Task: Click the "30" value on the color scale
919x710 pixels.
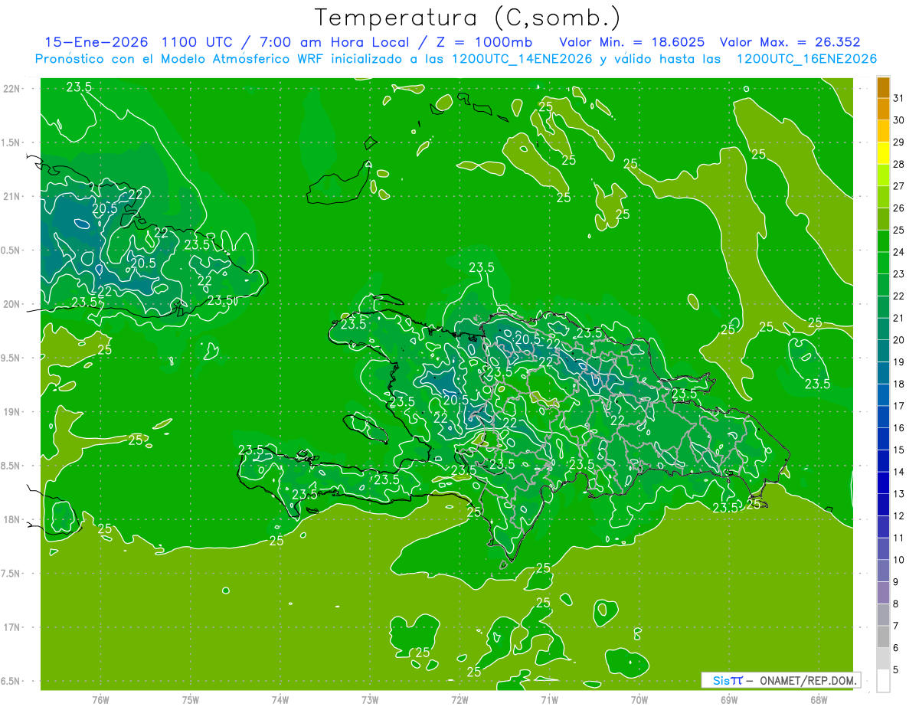Action: point(898,120)
